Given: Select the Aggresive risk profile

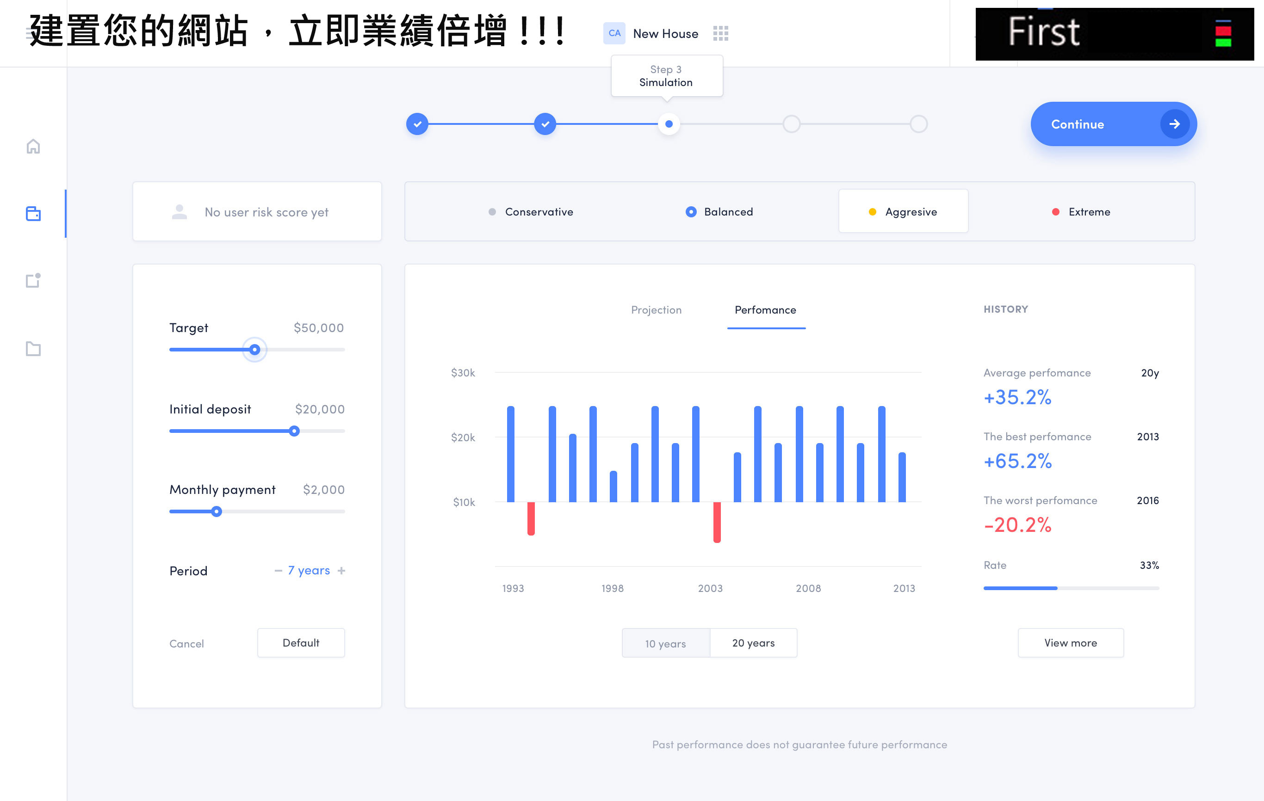Looking at the screenshot, I should tap(903, 211).
